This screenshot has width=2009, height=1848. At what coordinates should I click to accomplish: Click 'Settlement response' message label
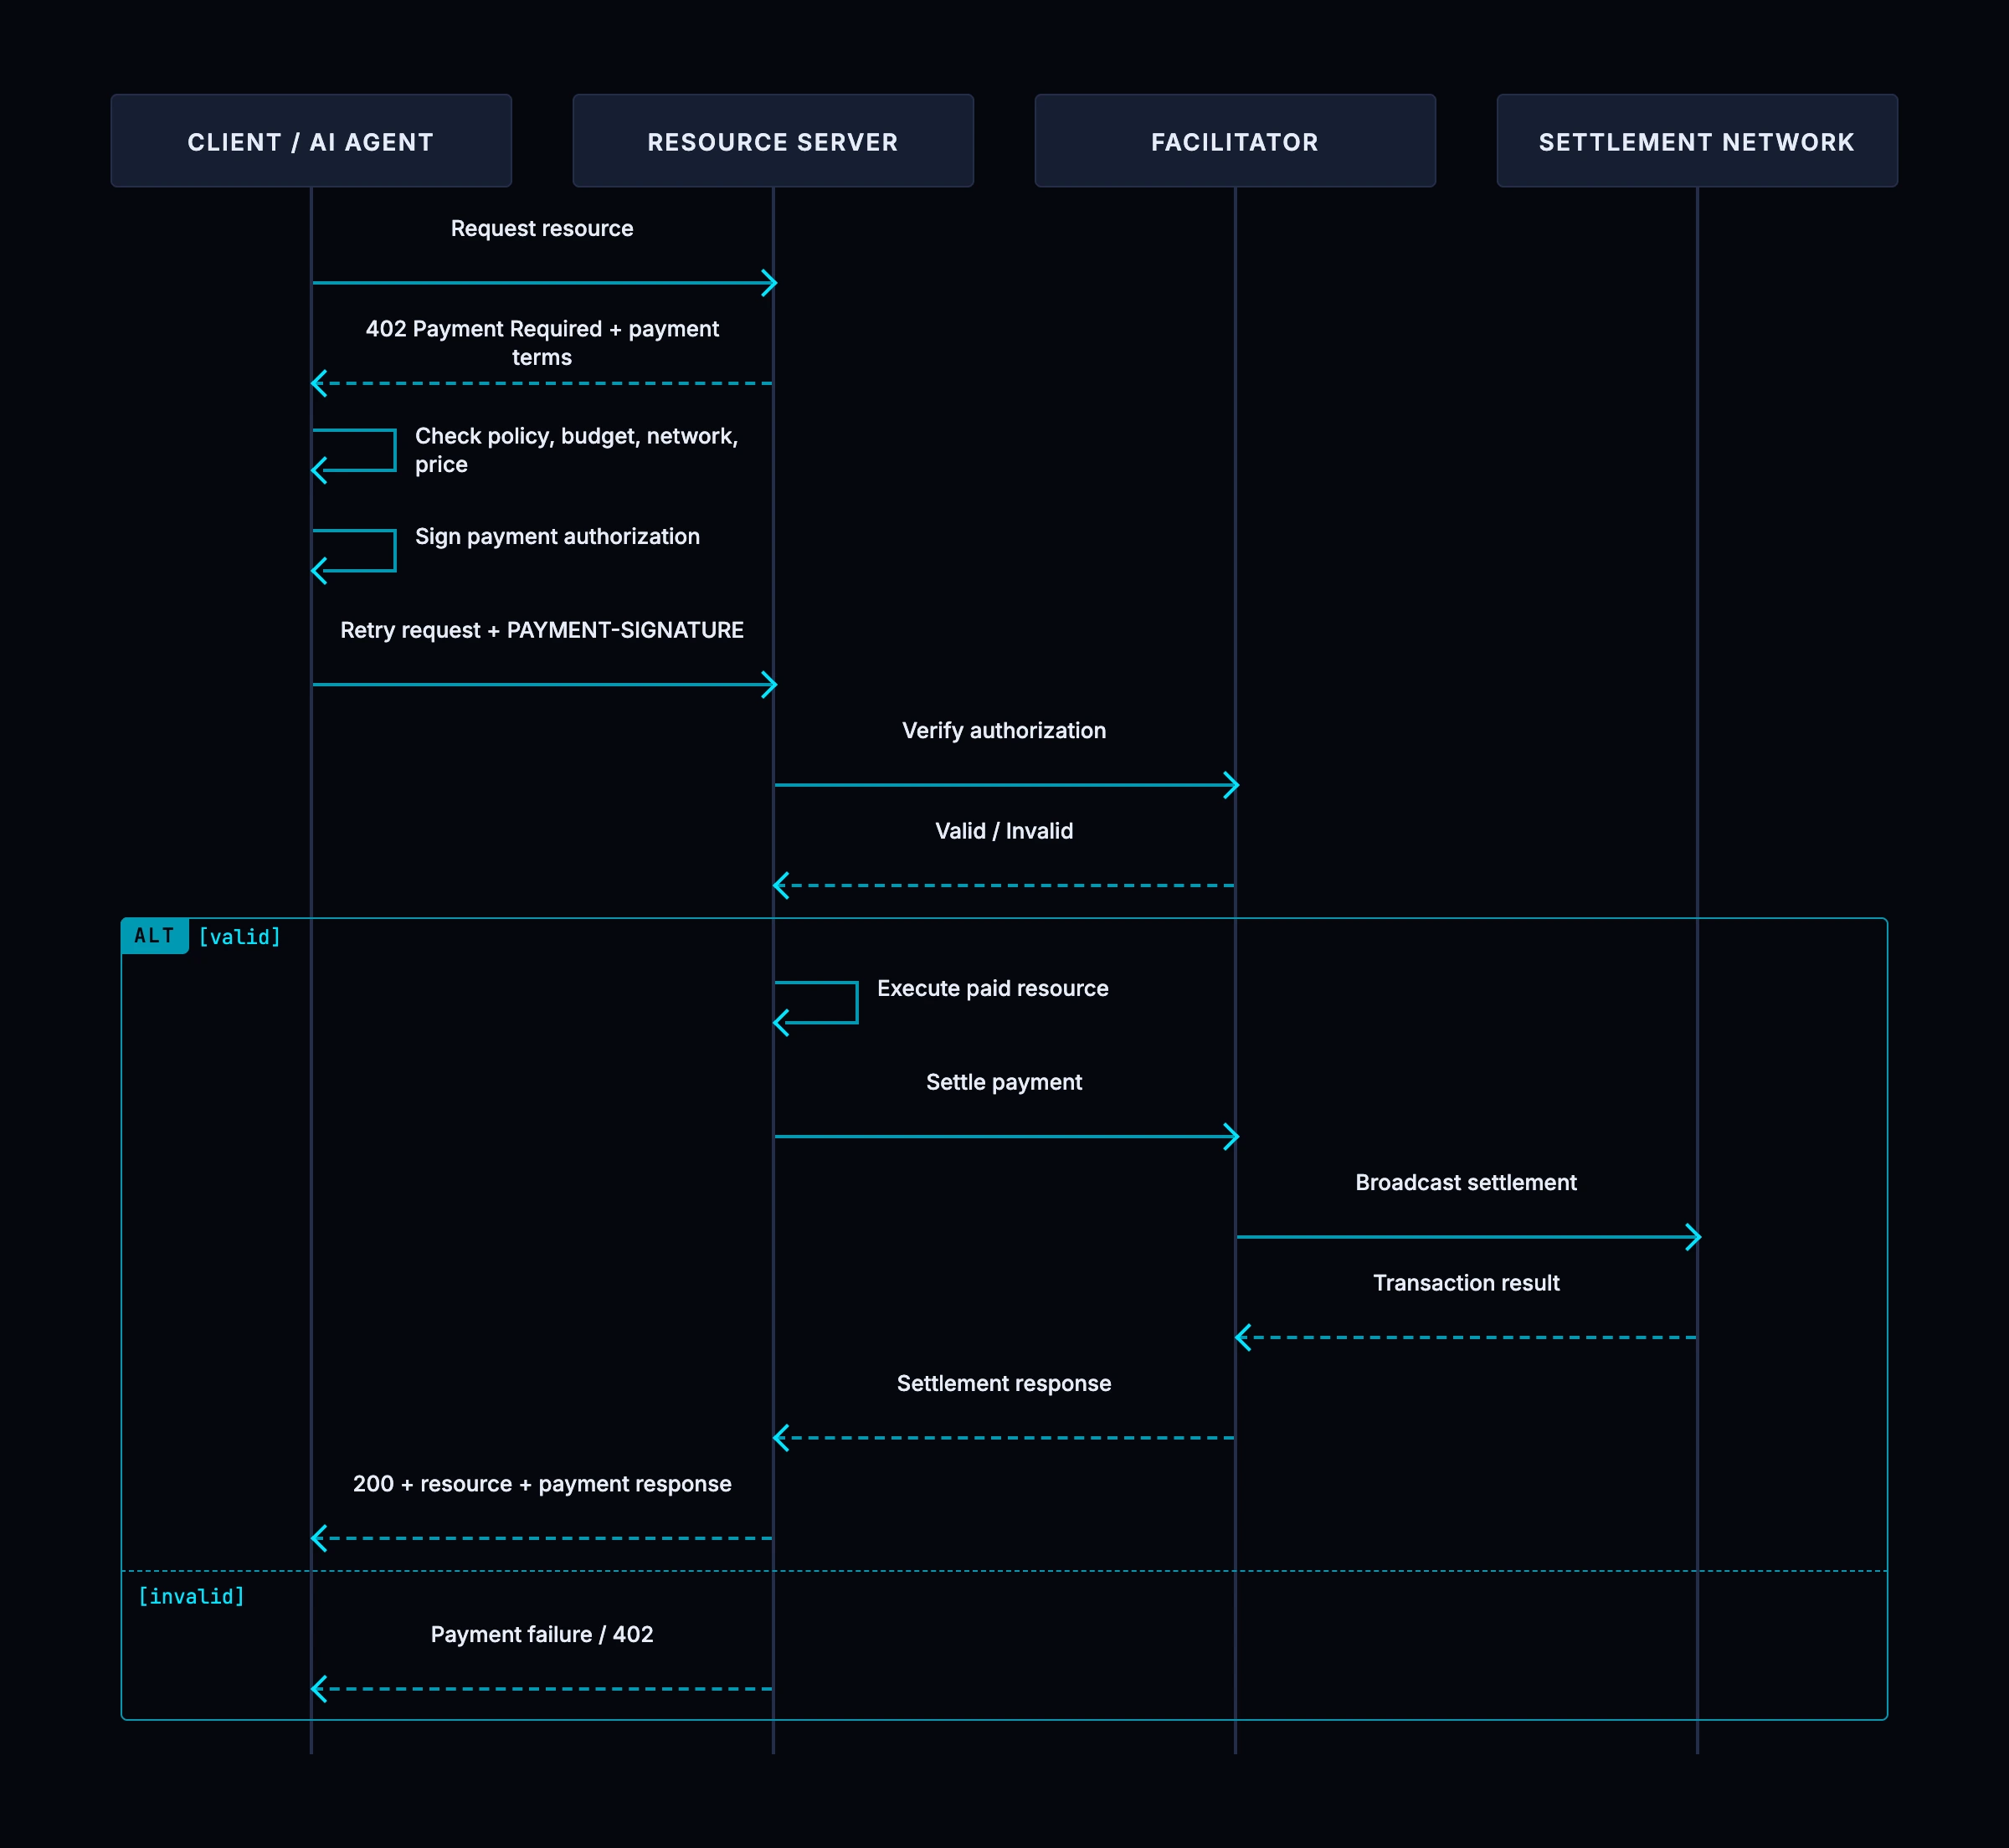click(x=1004, y=1384)
